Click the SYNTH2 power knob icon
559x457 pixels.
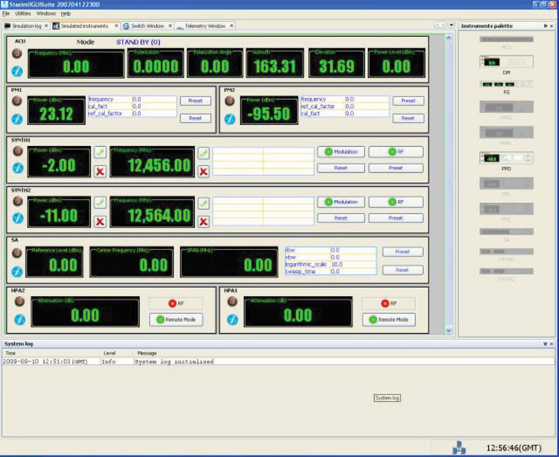pos(18,201)
